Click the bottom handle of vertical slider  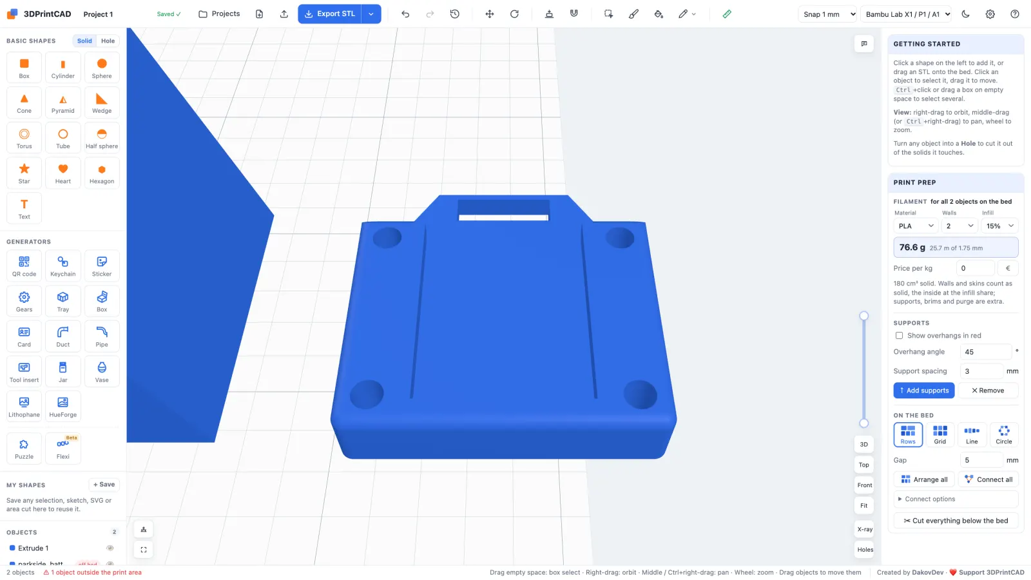(x=864, y=423)
